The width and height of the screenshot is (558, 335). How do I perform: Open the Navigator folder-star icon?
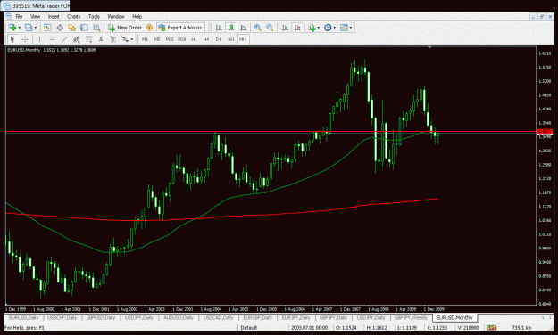[72, 28]
